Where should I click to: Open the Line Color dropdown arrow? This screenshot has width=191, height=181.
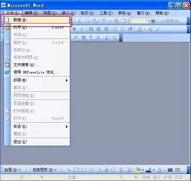[154, 170]
